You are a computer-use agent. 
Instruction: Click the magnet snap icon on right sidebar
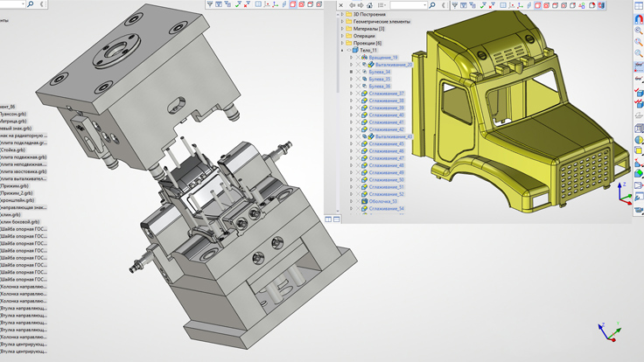click(639, 19)
